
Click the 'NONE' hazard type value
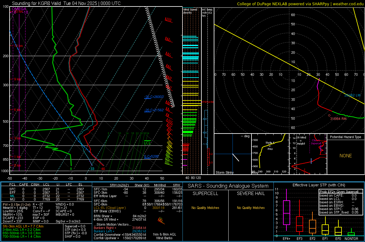346,156
